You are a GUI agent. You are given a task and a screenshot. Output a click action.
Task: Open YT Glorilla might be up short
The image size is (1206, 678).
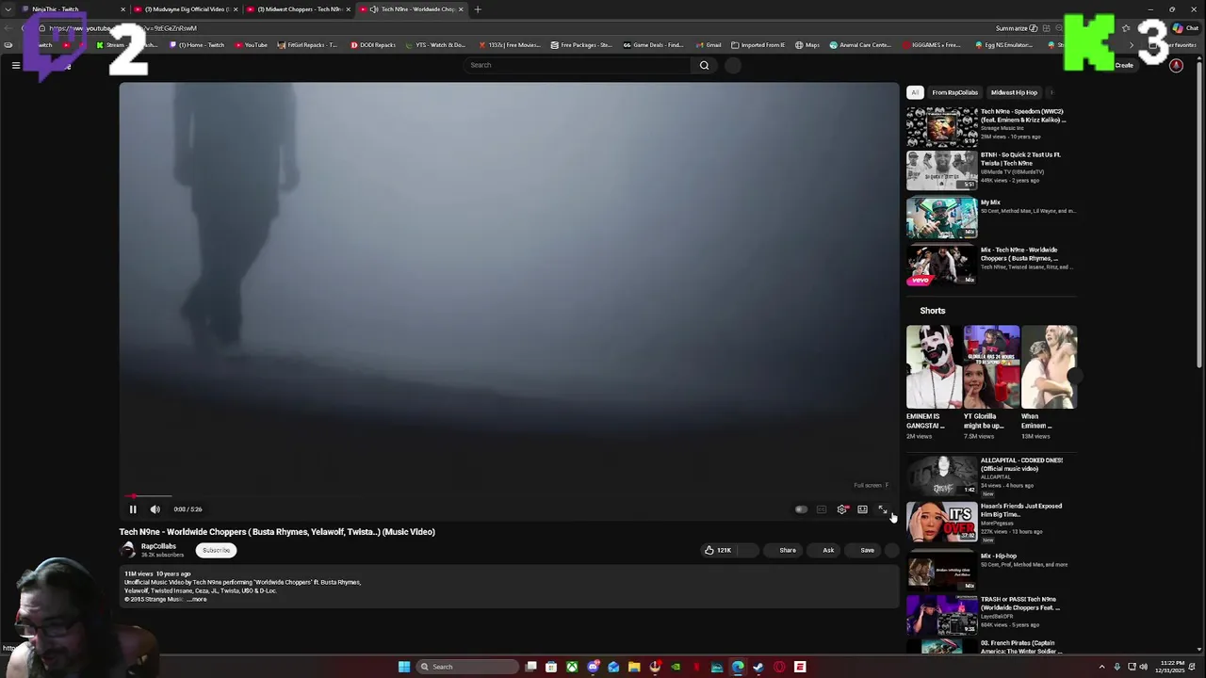click(991, 367)
